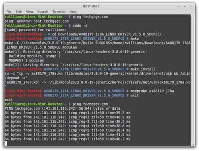Click the 'sudo -s' command text
199x151 pixels.
tap(80, 26)
